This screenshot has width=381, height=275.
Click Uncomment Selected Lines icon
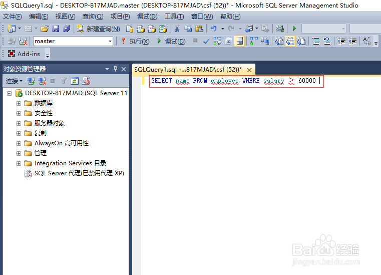click(x=327, y=42)
